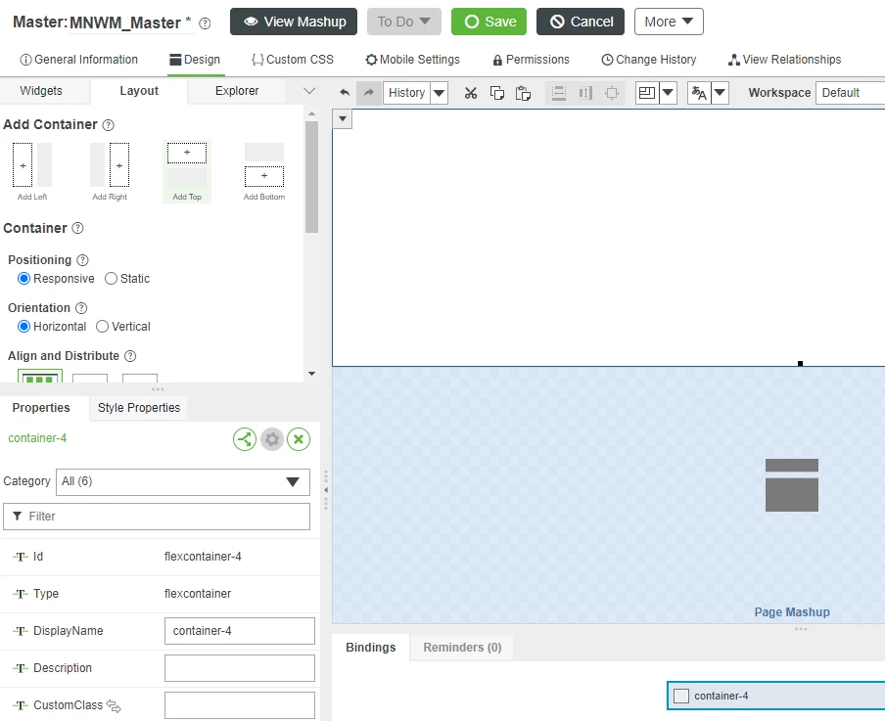Tick the container-4 checkbox in Bindings

681,696
